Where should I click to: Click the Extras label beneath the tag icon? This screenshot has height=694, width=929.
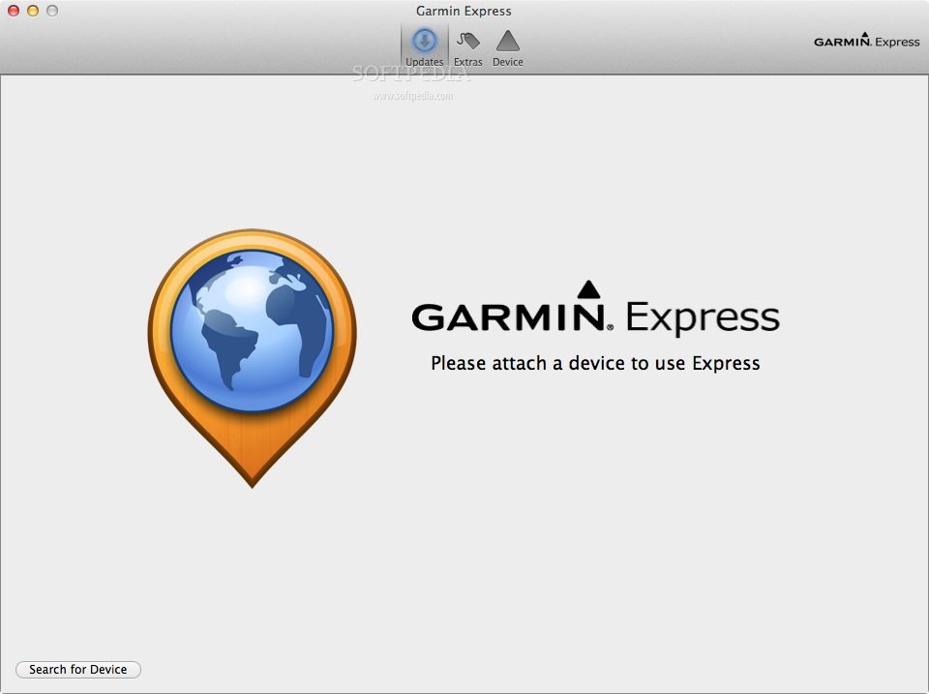coord(468,61)
